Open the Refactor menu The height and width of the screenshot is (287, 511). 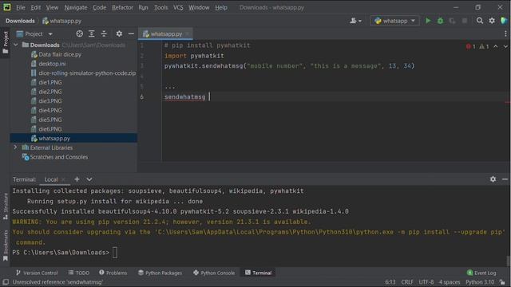[x=122, y=7]
